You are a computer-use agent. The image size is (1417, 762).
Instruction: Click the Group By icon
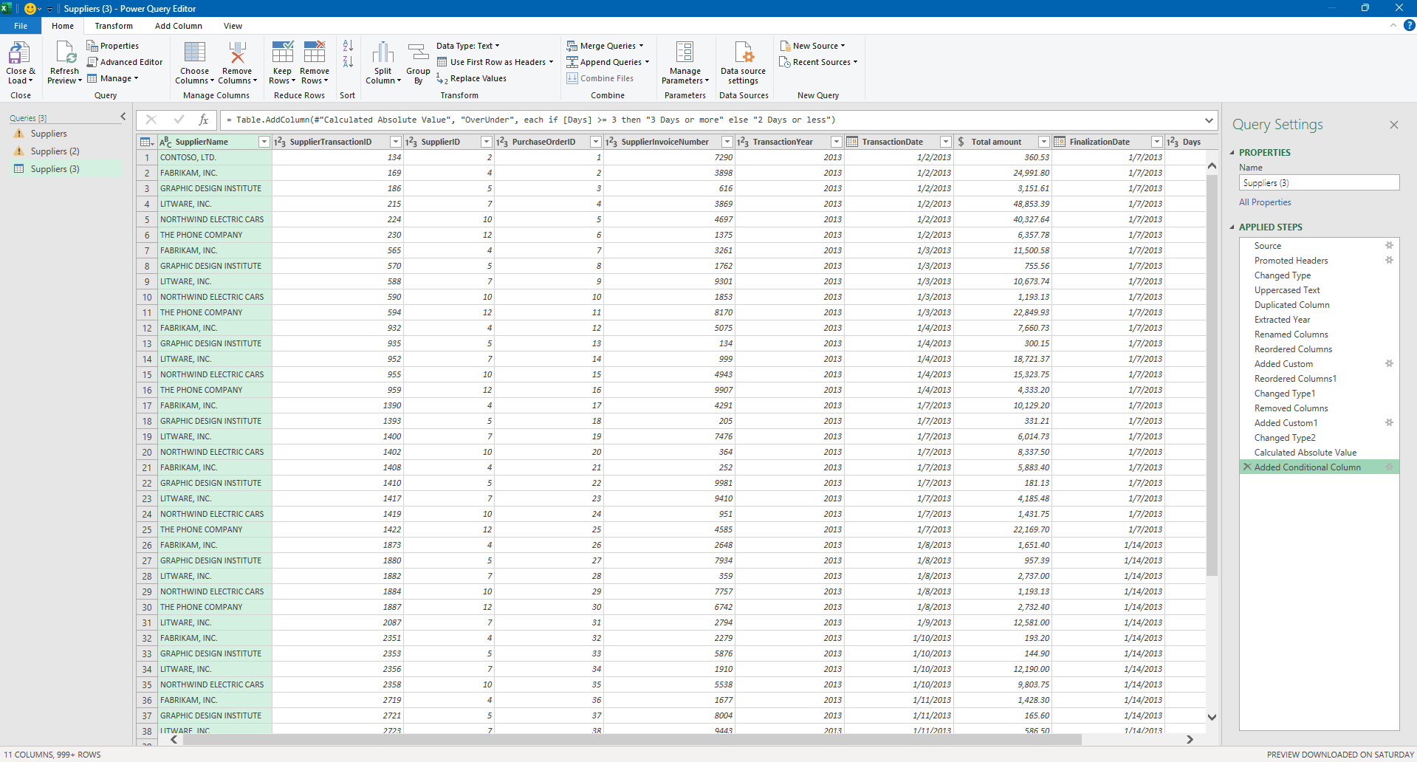point(418,53)
